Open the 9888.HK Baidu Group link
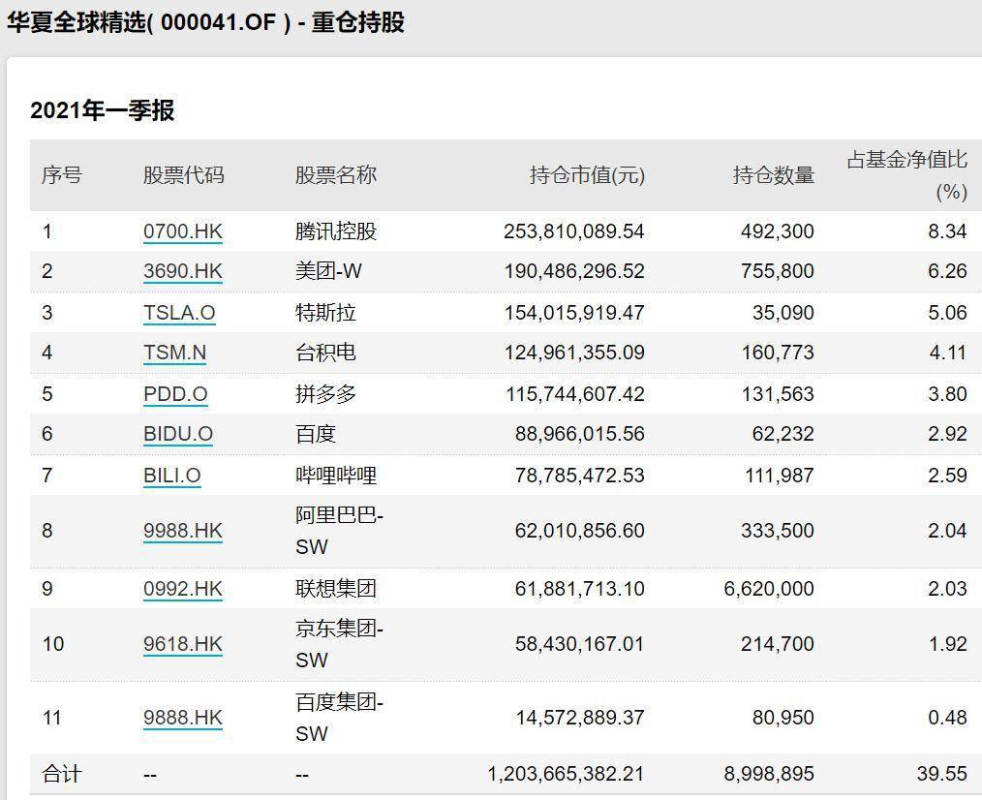Image resolution: width=982 pixels, height=800 pixels. pyautogui.click(x=182, y=718)
